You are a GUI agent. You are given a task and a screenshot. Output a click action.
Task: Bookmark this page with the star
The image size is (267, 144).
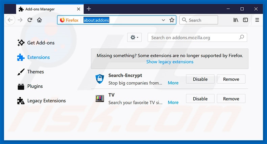tap(172, 20)
